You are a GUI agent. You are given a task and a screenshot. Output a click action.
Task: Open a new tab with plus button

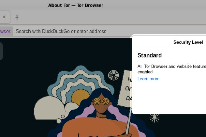[17, 17]
